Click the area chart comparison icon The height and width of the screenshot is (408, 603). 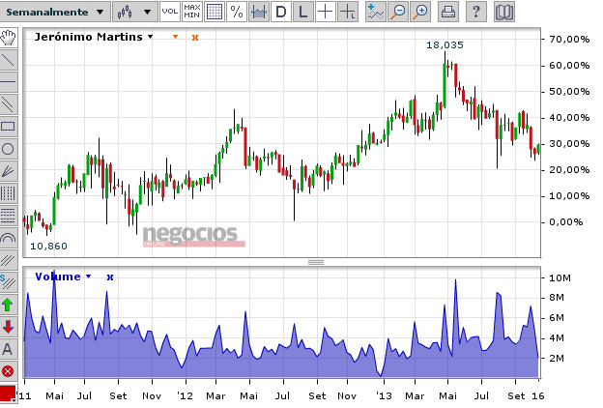tap(259, 12)
